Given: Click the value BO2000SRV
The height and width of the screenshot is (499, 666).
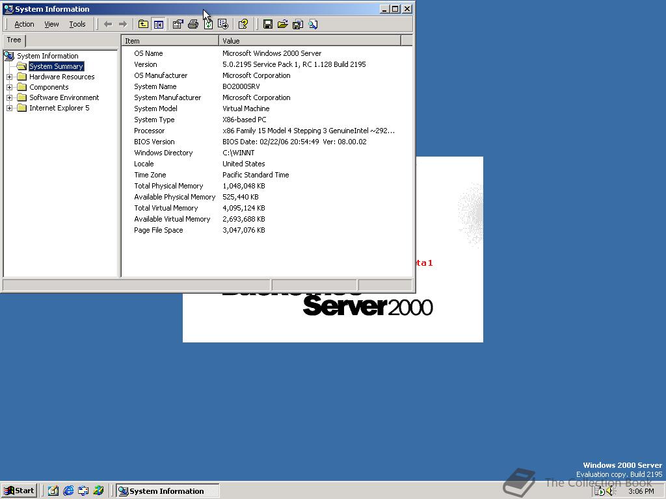Looking at the screenshot, I should point(241,86).
